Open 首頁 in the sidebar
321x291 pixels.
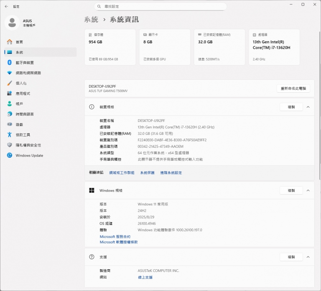tap(41, 42)
